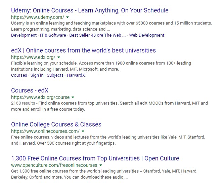The image size is (224, 186).
Task: Open the Udemy Online Courses result title
Action: pyautogui.click(x=90, y=10)
